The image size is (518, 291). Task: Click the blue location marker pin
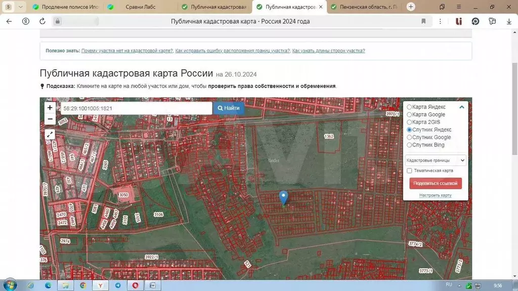coord(283,198)
